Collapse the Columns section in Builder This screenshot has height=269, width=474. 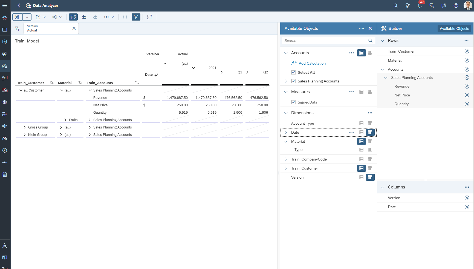(383, 187)
